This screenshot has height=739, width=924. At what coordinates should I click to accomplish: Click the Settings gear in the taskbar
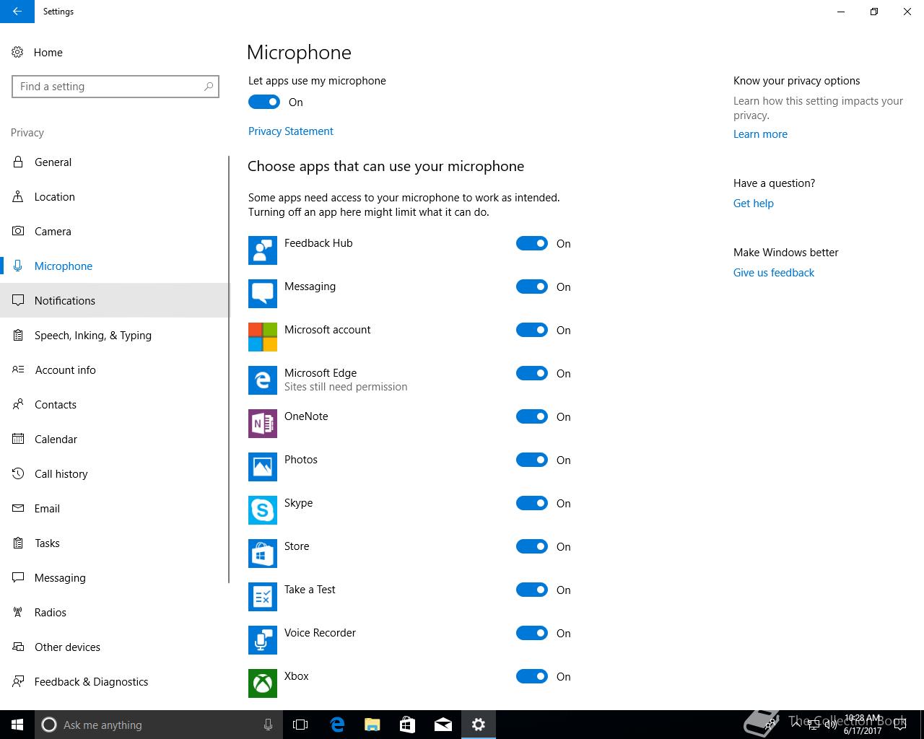[x=479, y=725]
